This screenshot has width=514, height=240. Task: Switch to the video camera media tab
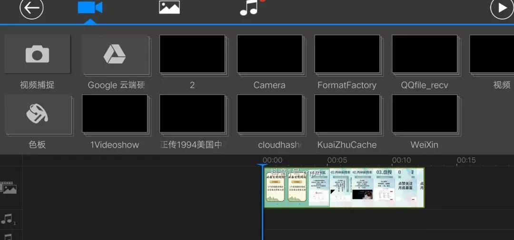tap(90, 8)
